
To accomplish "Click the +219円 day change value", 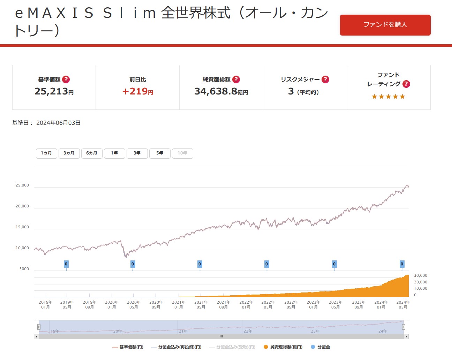I will click(x=138, y=91).
